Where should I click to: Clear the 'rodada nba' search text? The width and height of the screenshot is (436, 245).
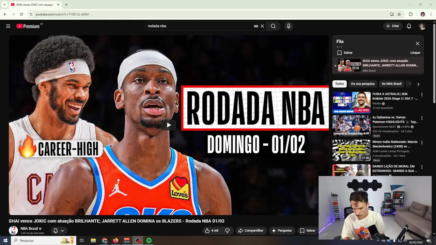(x=262, y=26)
